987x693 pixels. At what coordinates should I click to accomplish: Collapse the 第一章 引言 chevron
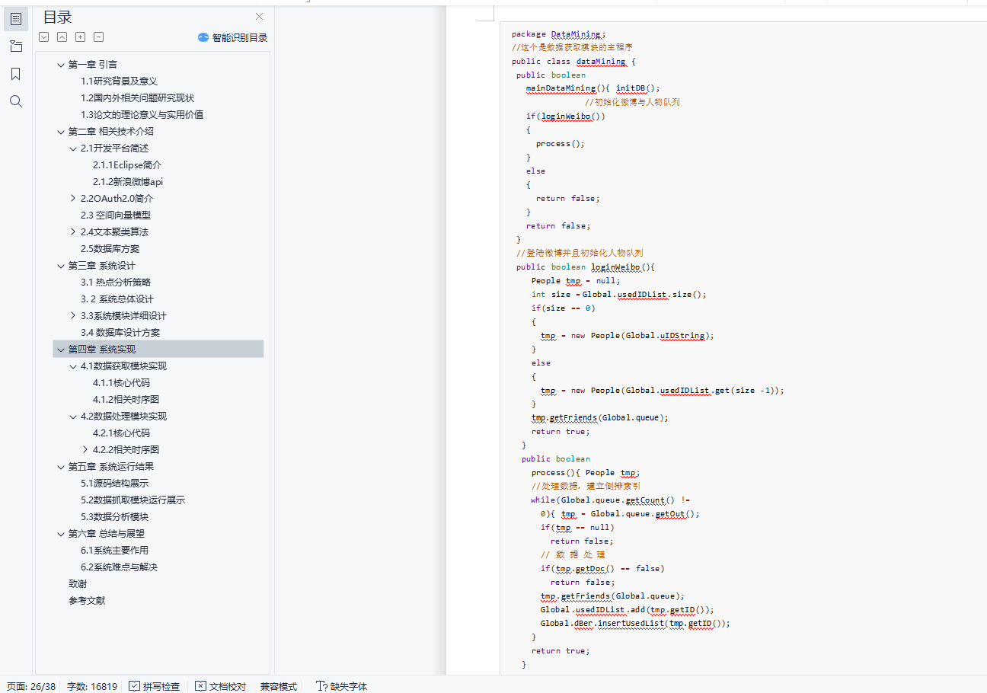(x=61, y=65)
